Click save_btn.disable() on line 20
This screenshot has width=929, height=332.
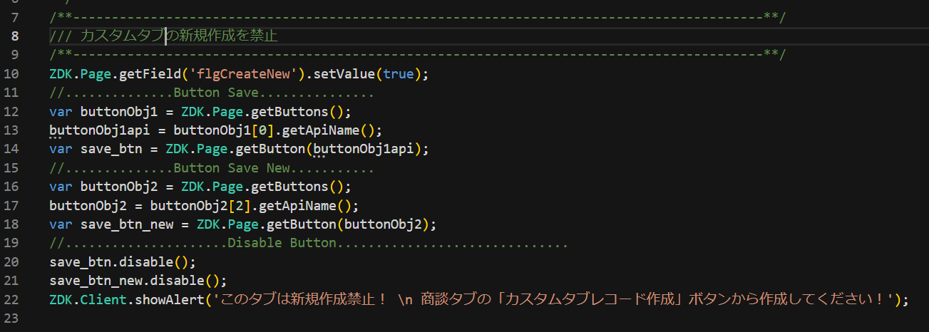point(123,261)
